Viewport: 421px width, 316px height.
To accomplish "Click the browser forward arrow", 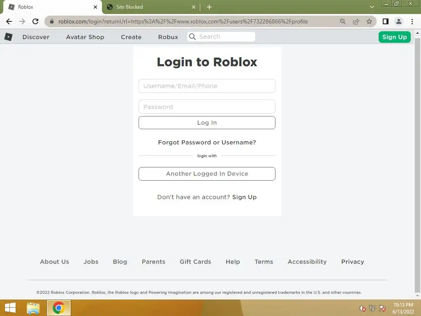I will pyautogui.click(x=22, y=21).
